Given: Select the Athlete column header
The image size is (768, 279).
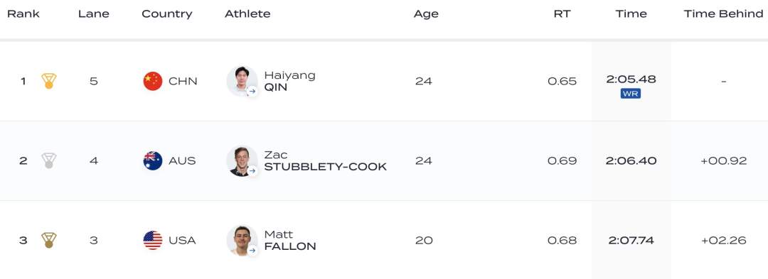Looking at the screenshot, I should (x=247, y=14).
